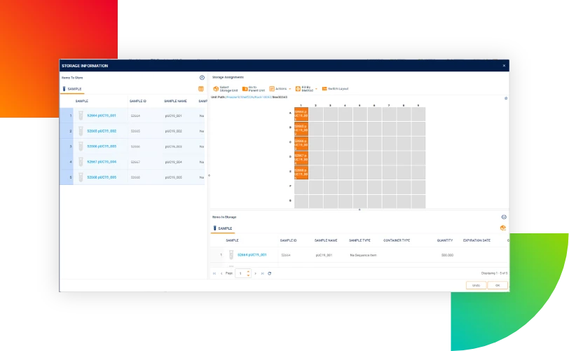This screenshot has width=569, height=351.
Task: Go to Parent Unit folder icon
Action: click(x=245, y=88)
